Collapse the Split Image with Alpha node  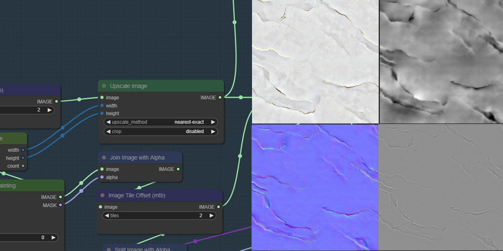click(109, 249)
